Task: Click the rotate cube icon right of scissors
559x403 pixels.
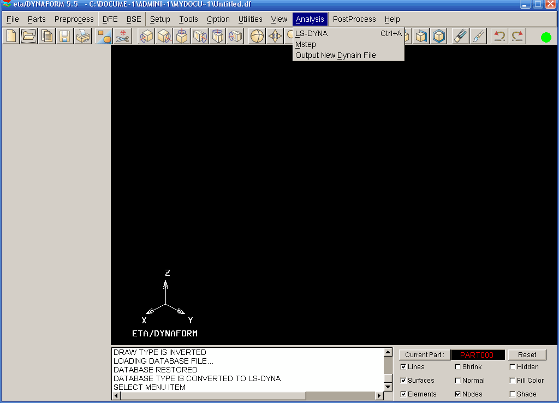Action: (146, 37)
